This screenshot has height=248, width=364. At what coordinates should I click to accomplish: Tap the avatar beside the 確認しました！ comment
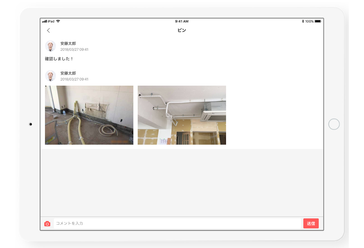point(51,46)
